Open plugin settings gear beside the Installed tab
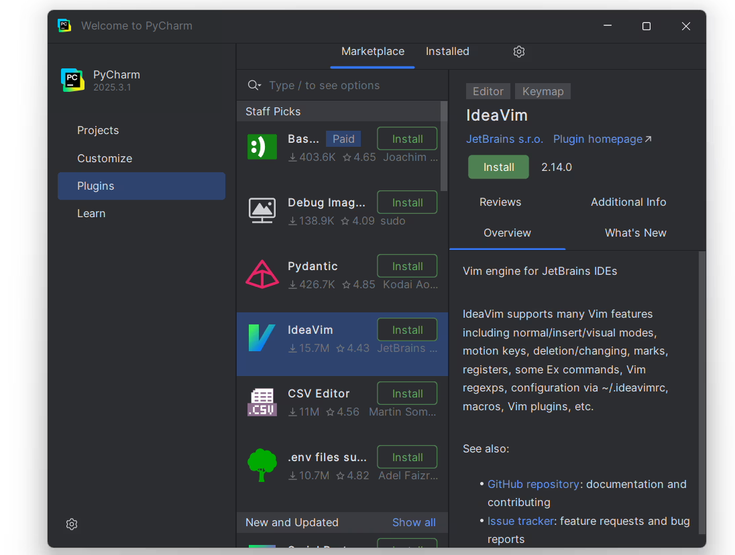This screenshot has height=555, width=735. pyautogui.click(x=518, y=52)
